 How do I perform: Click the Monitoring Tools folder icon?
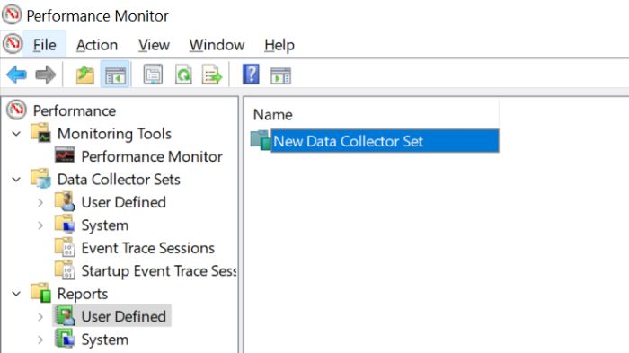tap(41, 133)
